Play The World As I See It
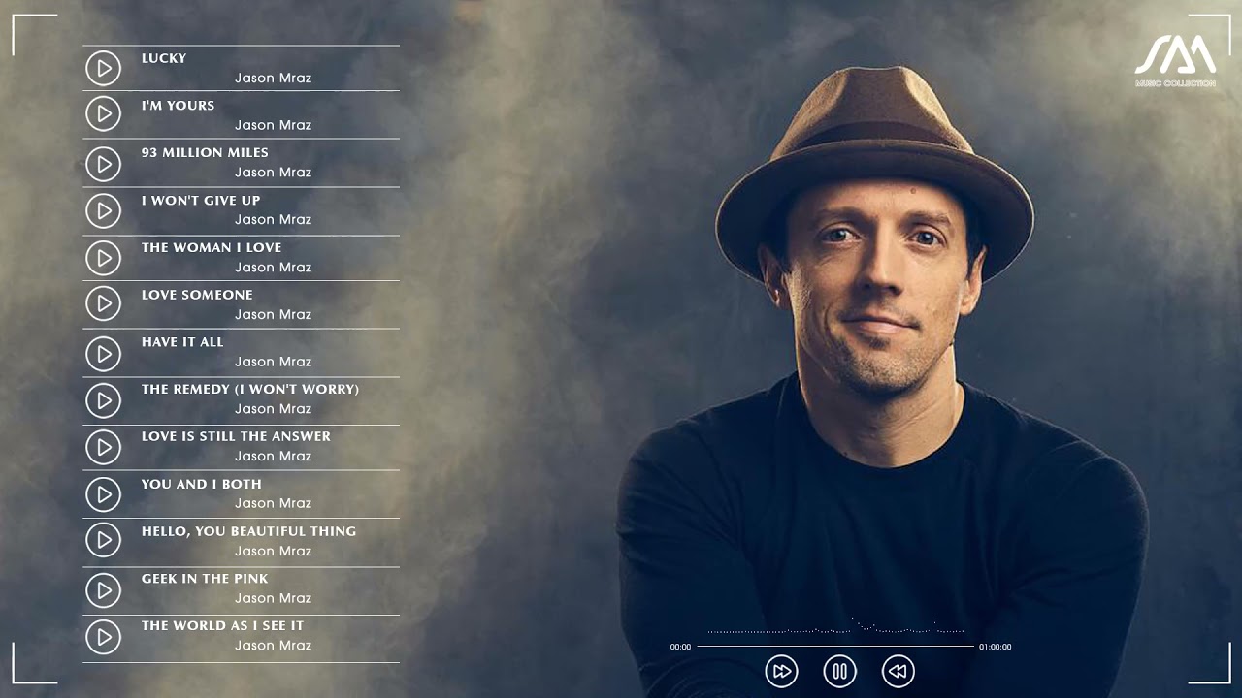 pyautogui.click(x=103, y=637)
